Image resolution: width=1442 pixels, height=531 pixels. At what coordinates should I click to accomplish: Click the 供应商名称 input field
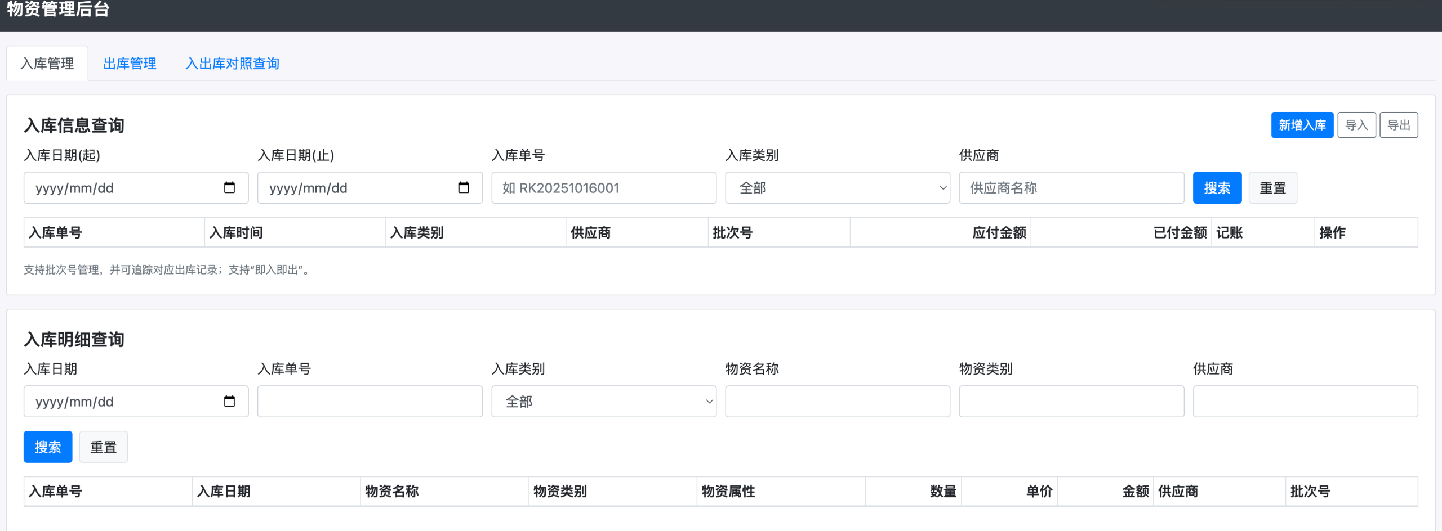pyautogui.click(x=1071, y=187)
